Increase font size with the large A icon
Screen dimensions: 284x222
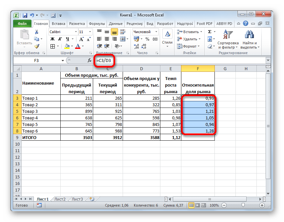point(82,39)
